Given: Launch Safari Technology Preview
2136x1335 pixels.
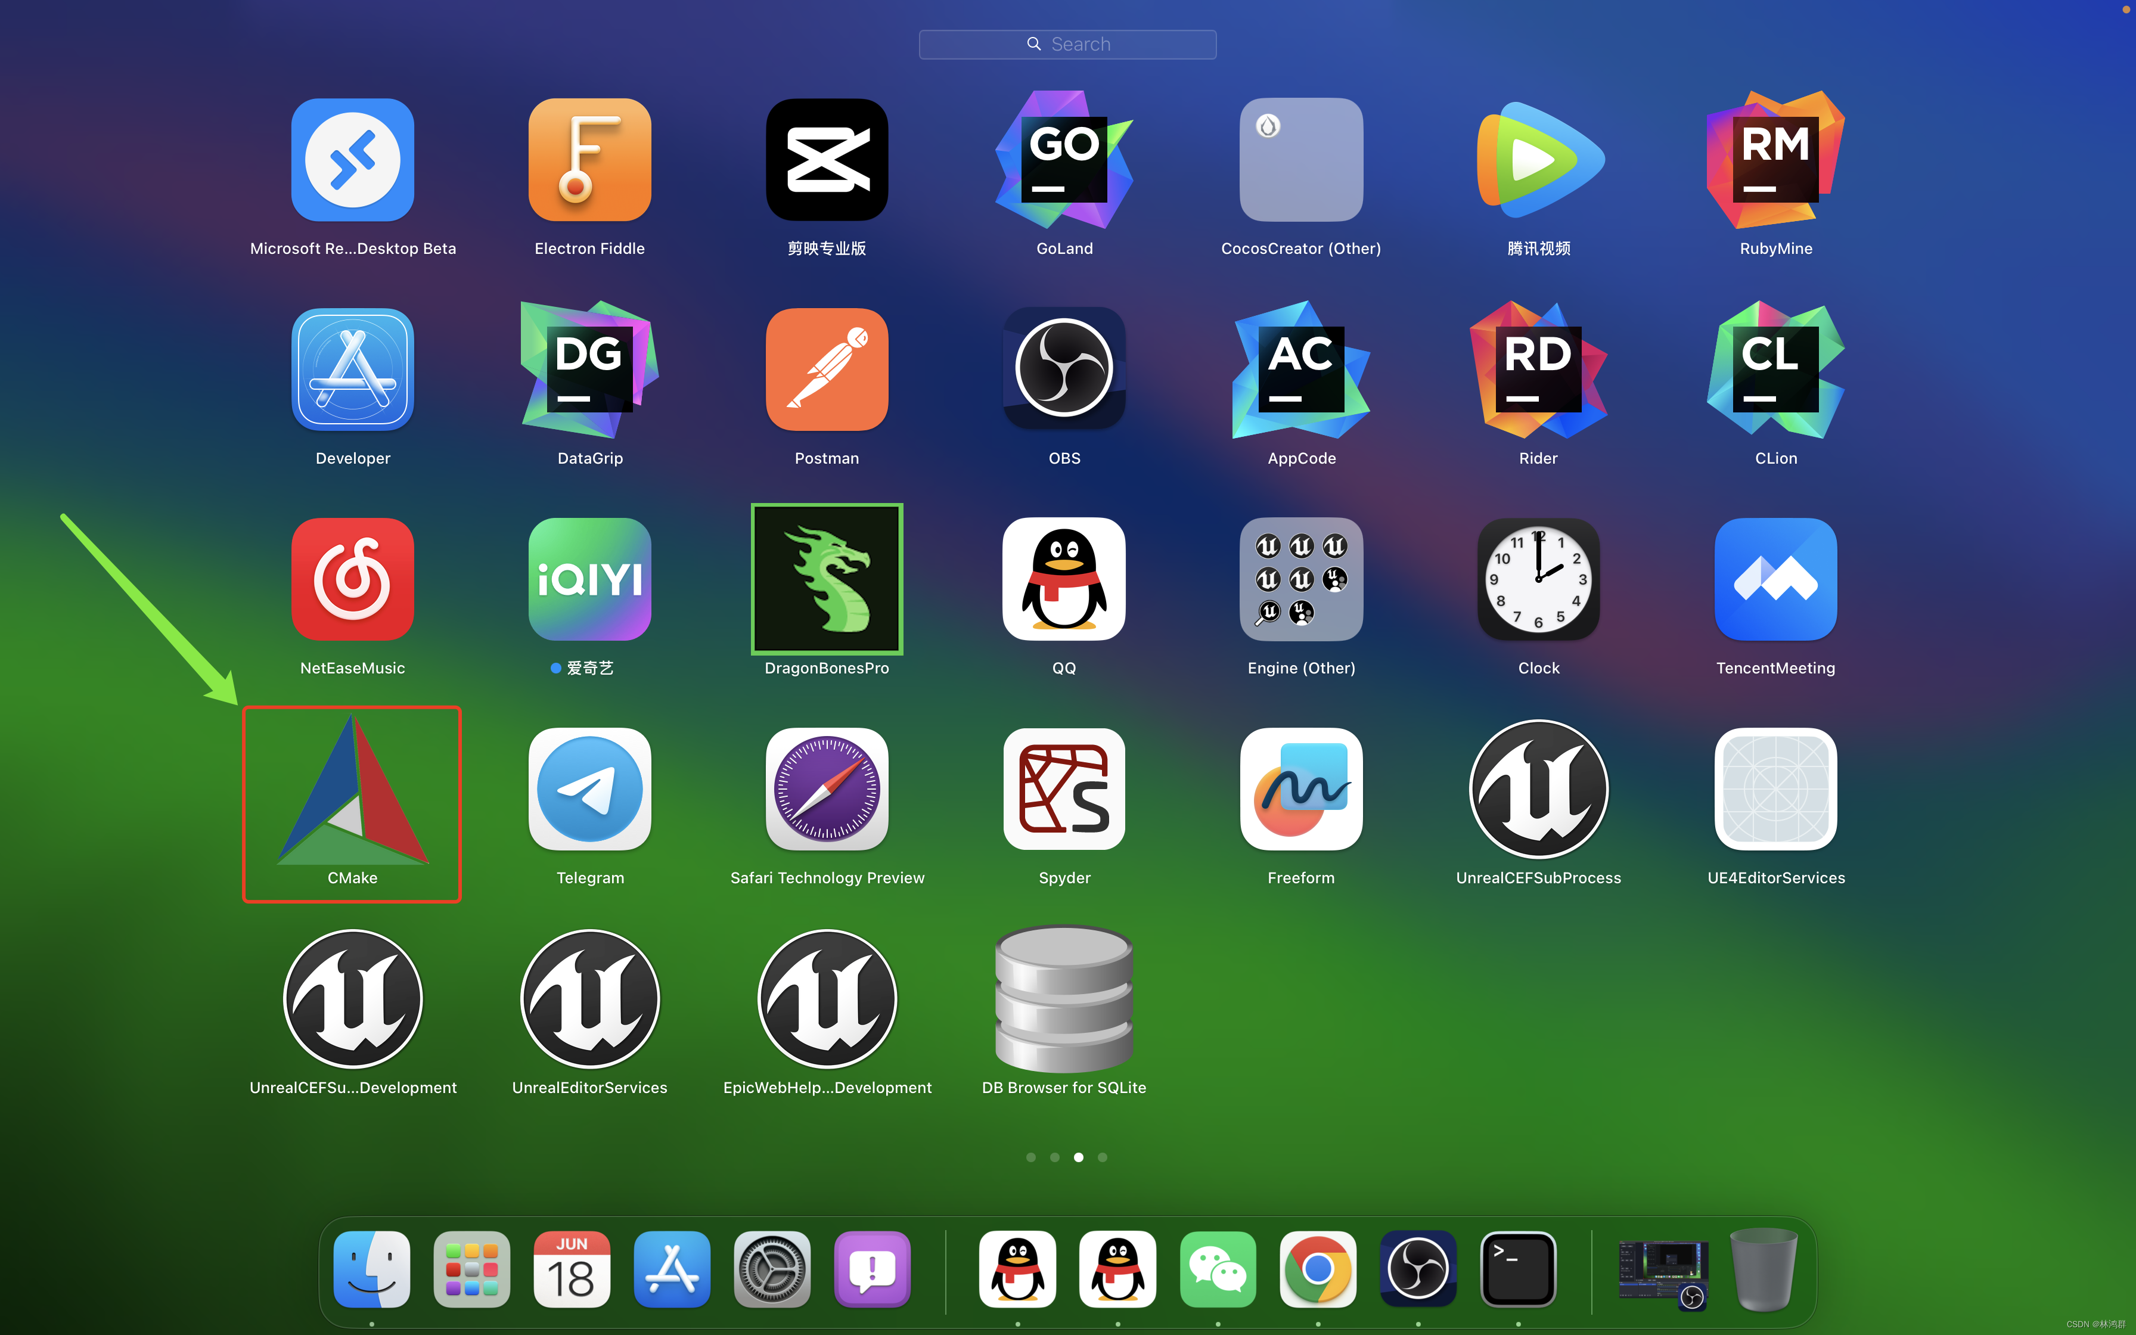Looking at the screenshot, I should [827, 789].
